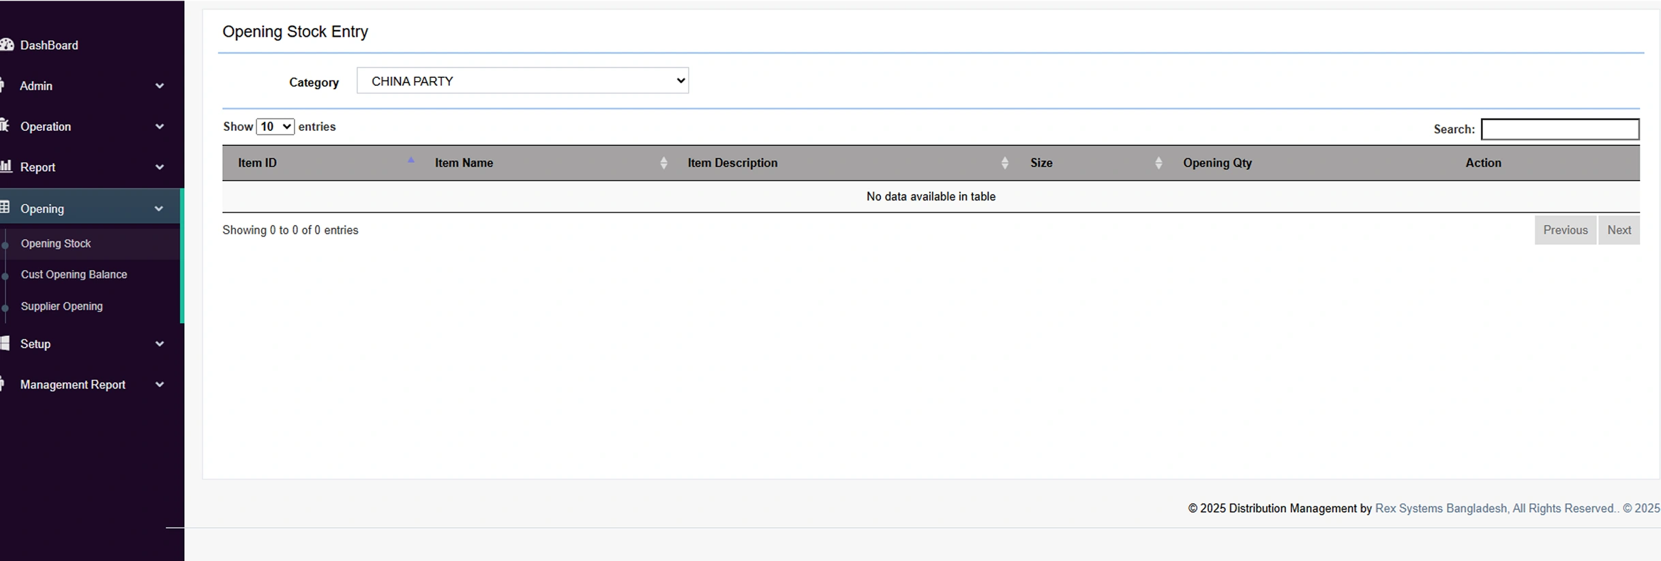Click sort arrows on Item Name column

pos(663,163)
